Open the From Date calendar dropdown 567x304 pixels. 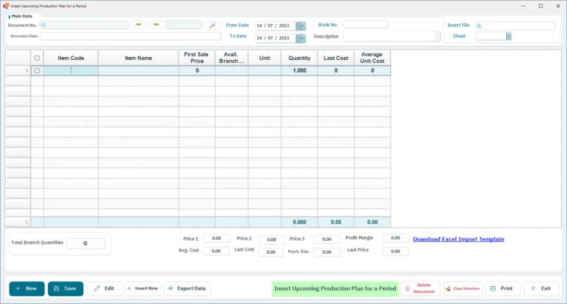[303, 25]
